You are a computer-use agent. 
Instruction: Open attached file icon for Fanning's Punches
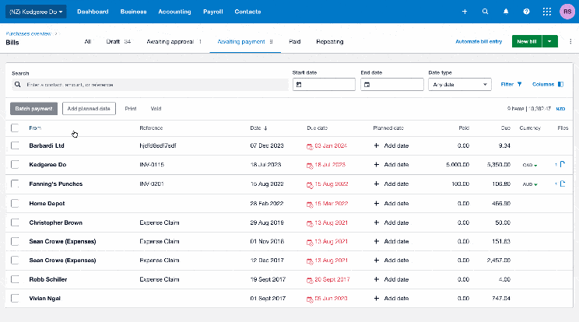pyautogui.click(x=563, y=184)
